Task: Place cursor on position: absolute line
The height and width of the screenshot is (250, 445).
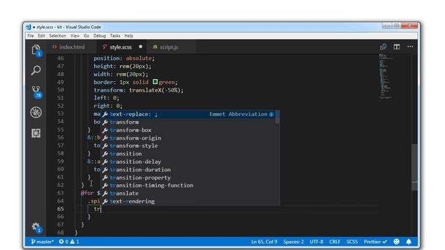Action: 124,58
